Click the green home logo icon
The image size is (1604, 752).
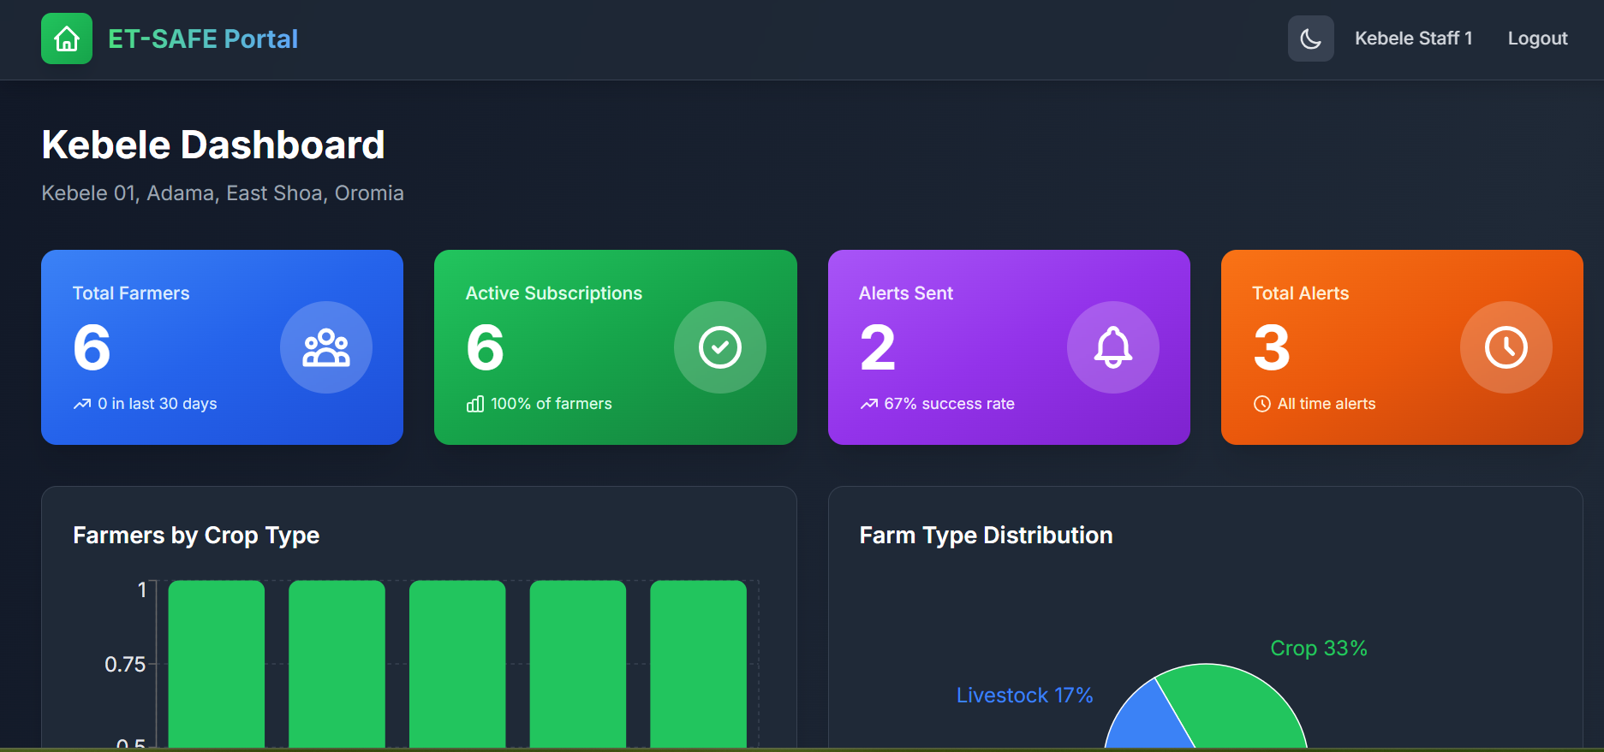pos(67,38)
